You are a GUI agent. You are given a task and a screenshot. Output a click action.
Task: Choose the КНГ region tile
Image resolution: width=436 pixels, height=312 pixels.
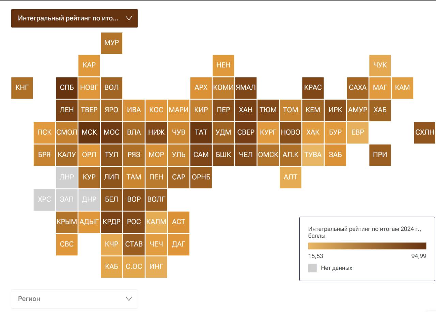coord(22,88)
